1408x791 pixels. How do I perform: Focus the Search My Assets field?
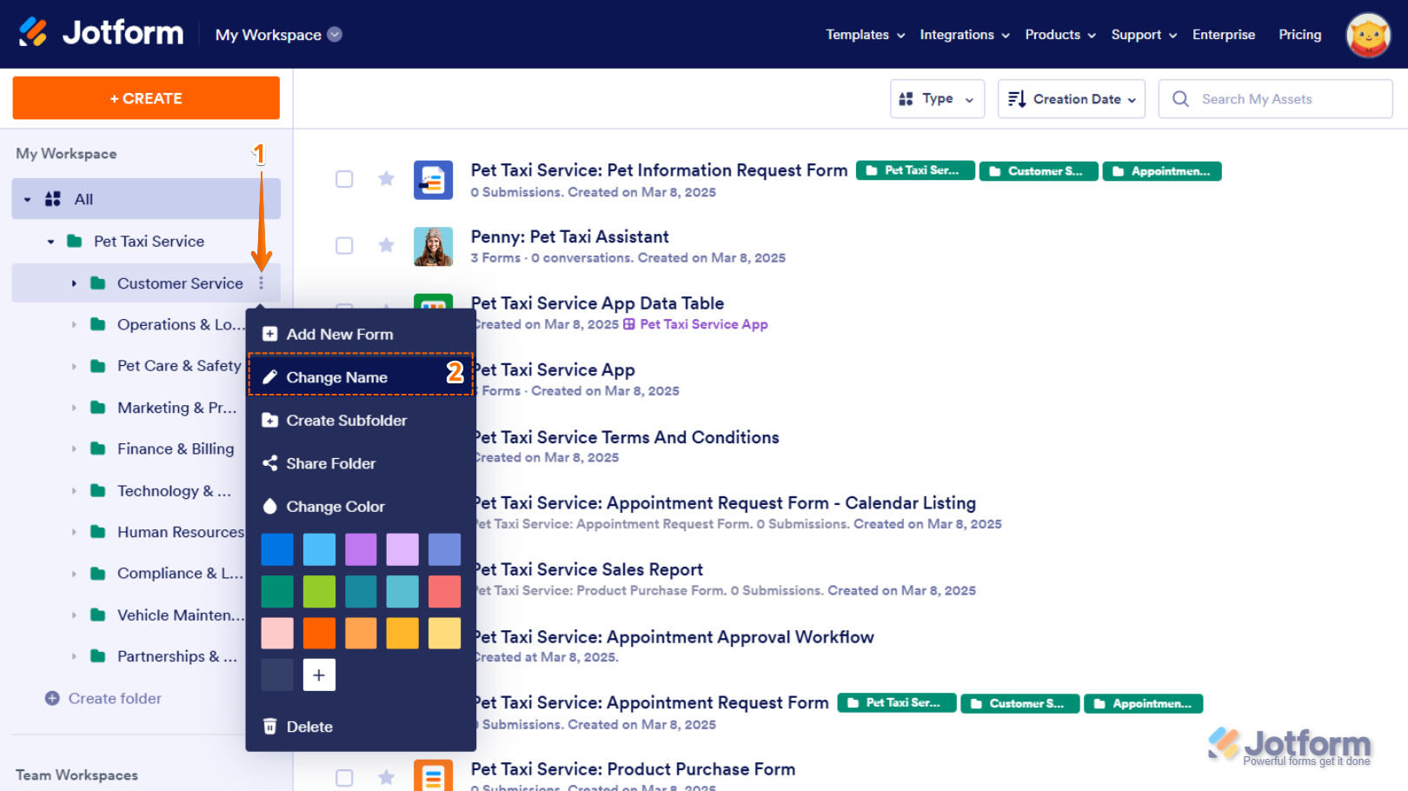click(x=1275, y=99)
